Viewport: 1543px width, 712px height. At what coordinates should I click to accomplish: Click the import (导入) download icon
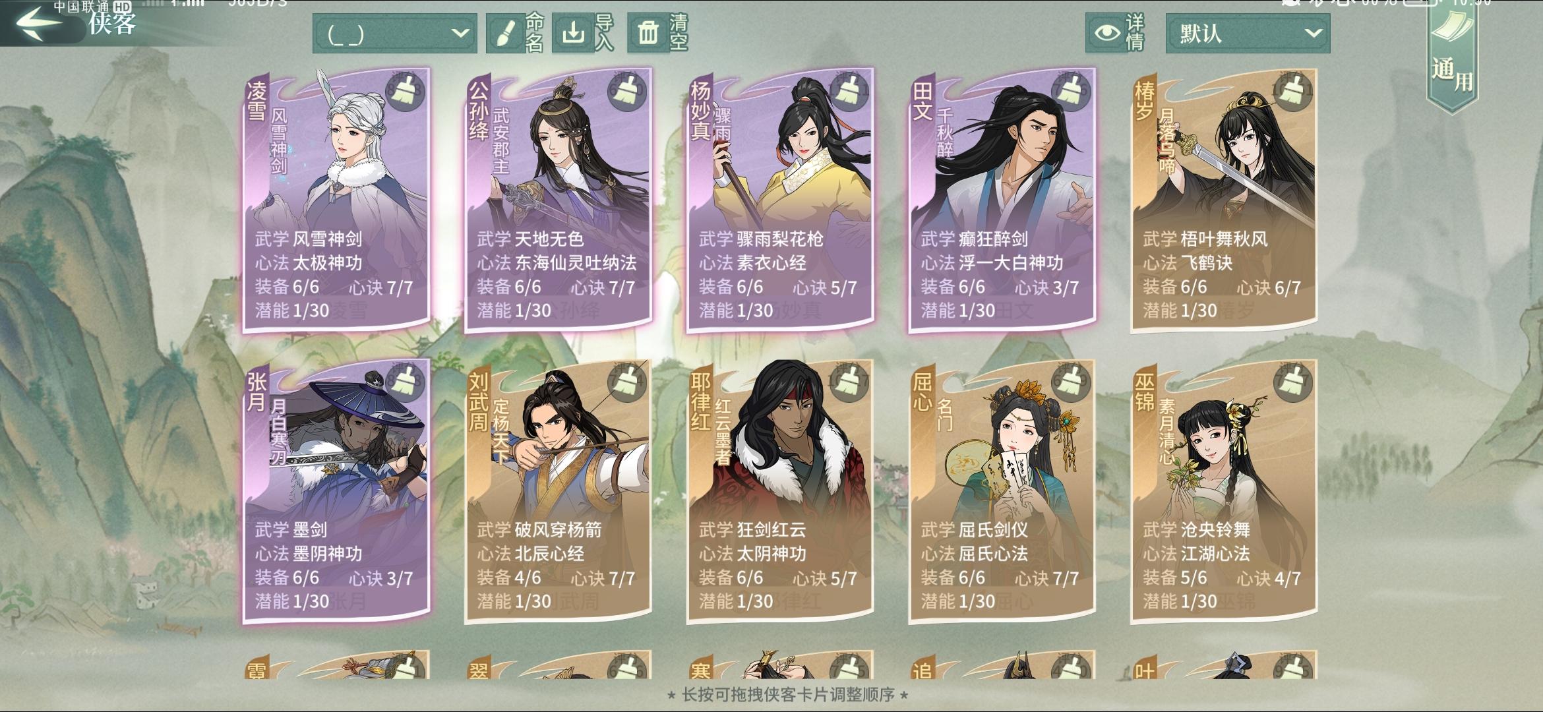click(573, 33)
